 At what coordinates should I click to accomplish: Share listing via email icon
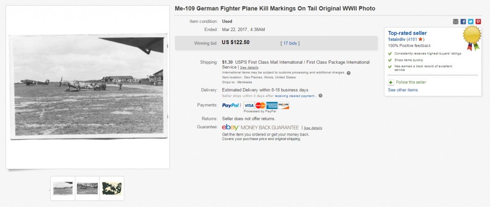tap(456, 22)
